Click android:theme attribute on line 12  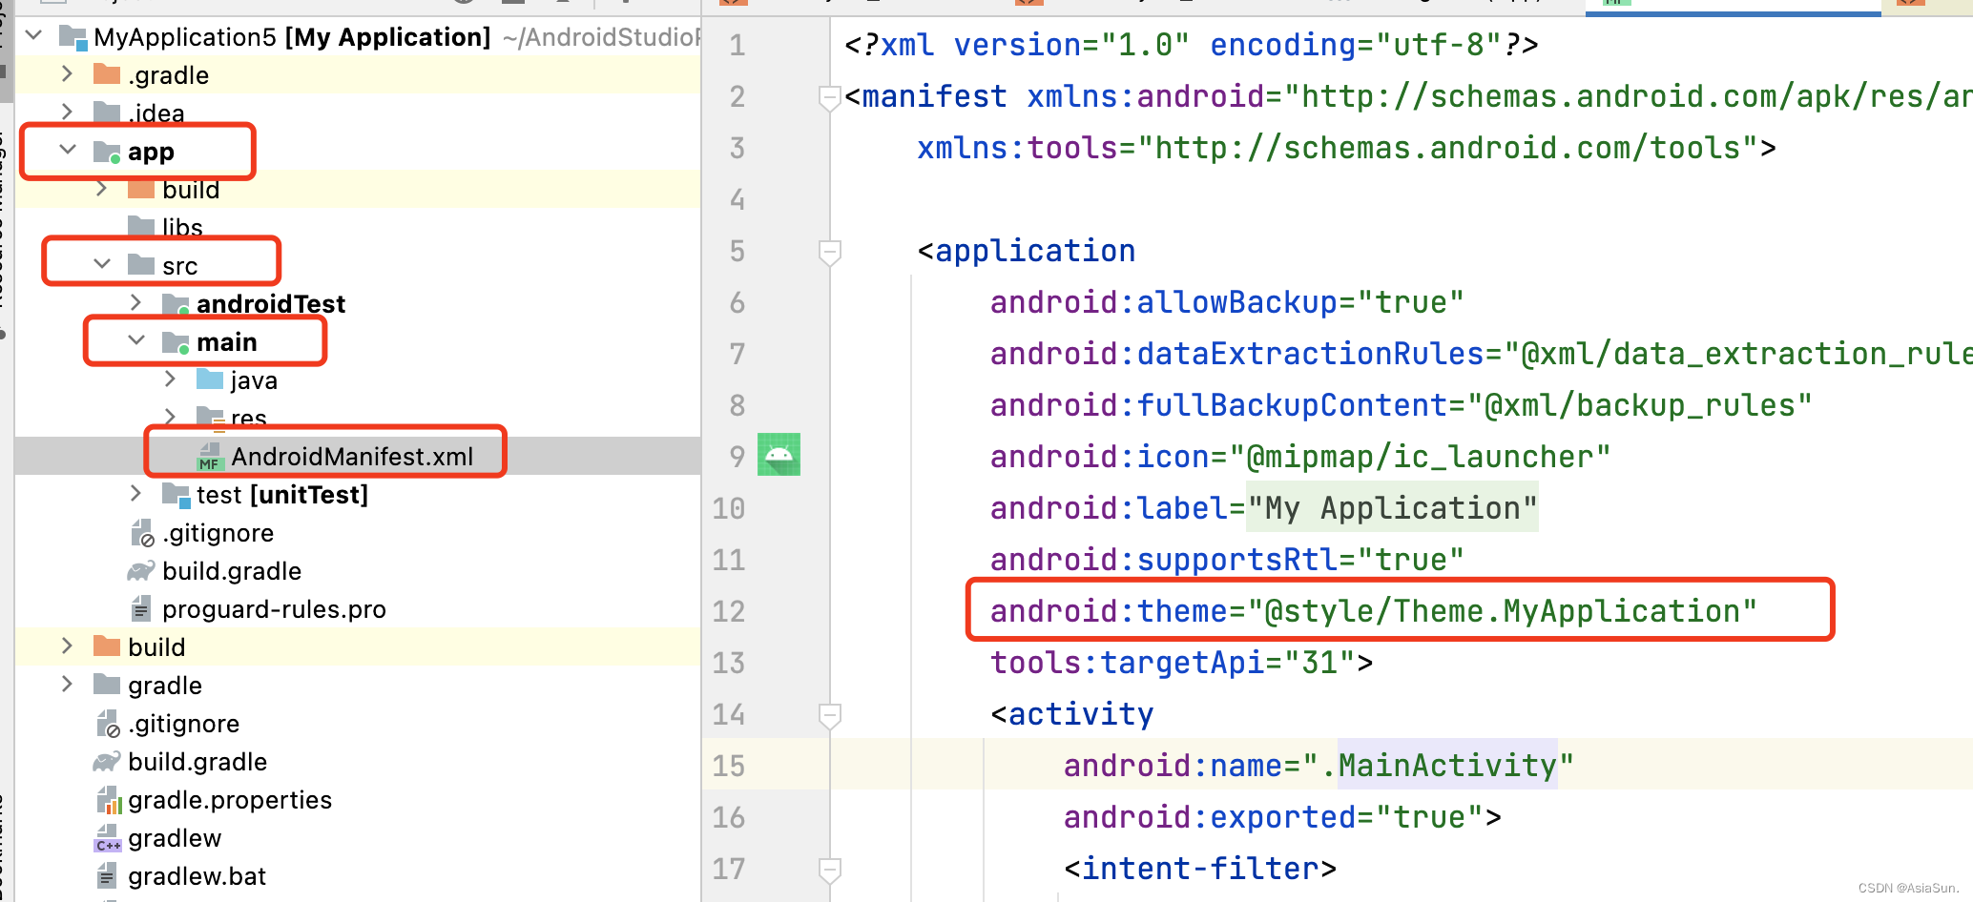point(1373,611)
